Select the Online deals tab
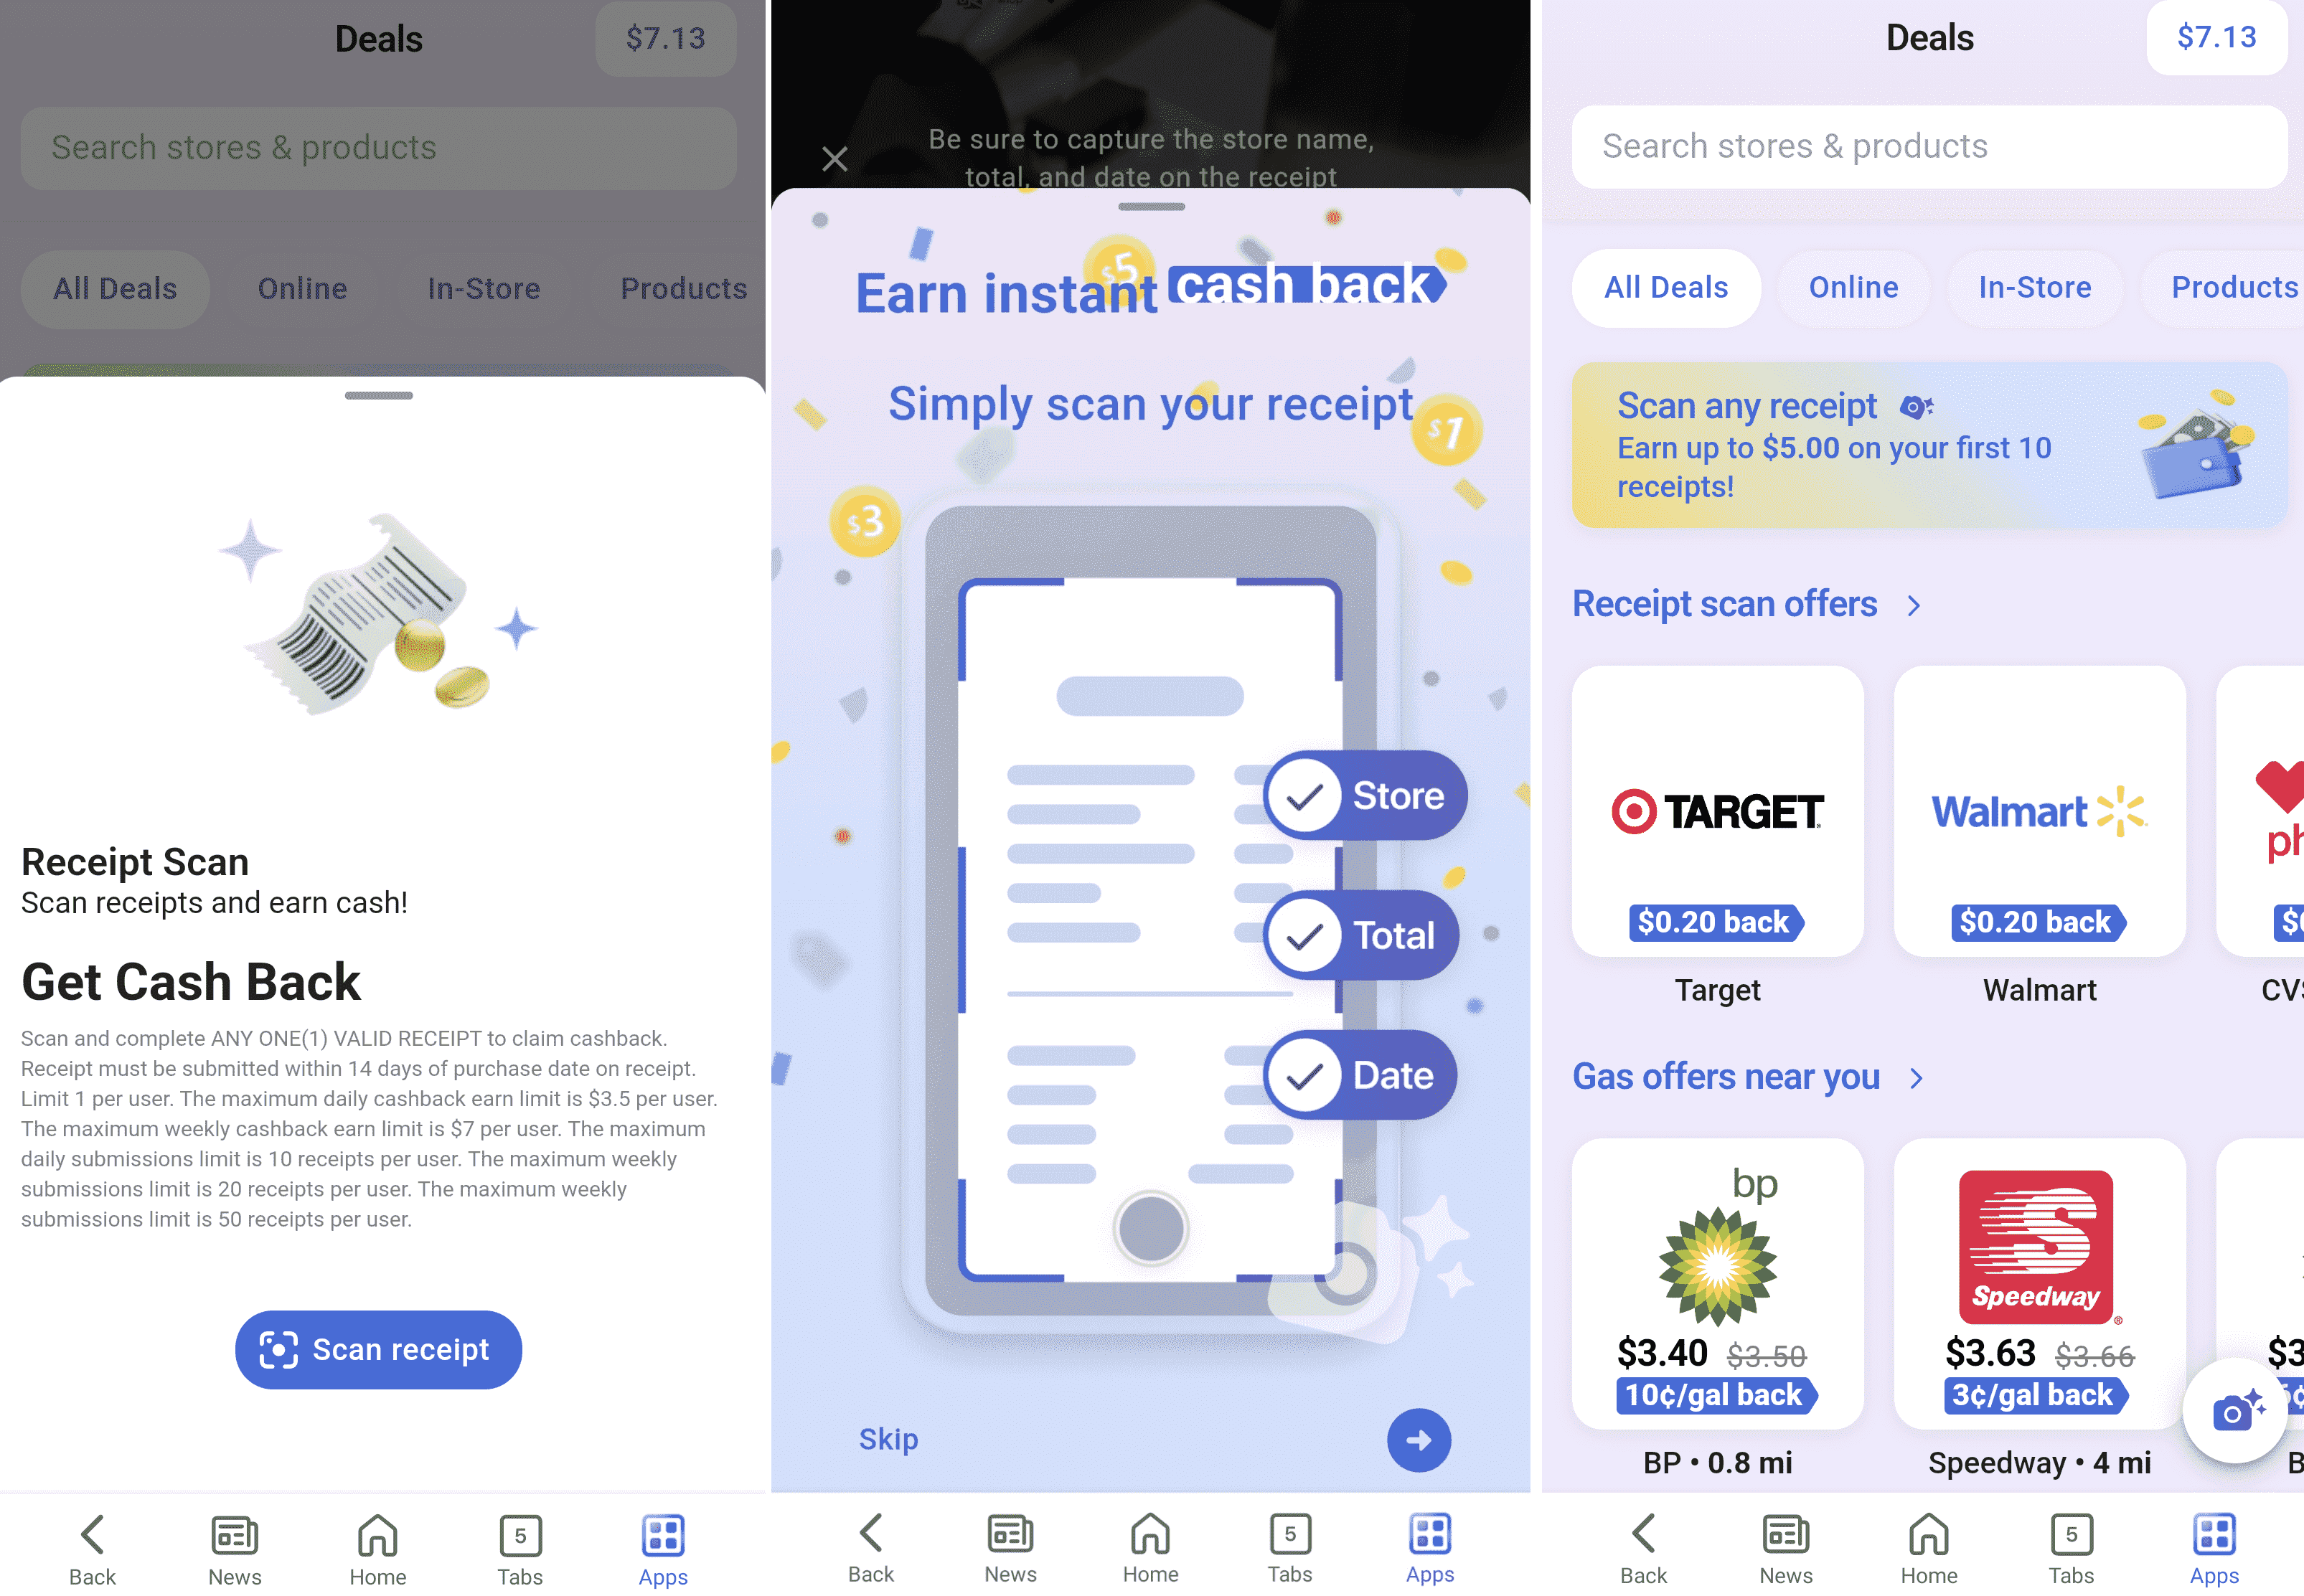The image size is (2304, 1596). pyautogui.click(x=1852, y=287)
